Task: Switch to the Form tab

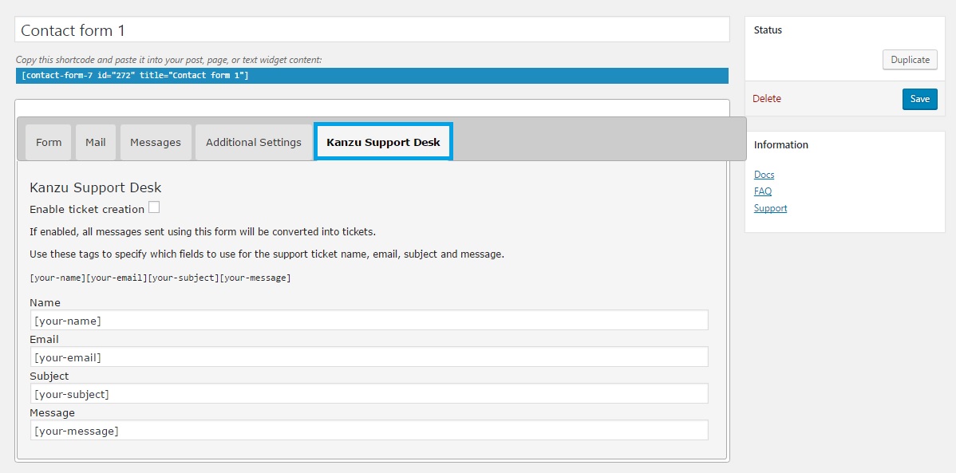Action: [x=49, y=142]
